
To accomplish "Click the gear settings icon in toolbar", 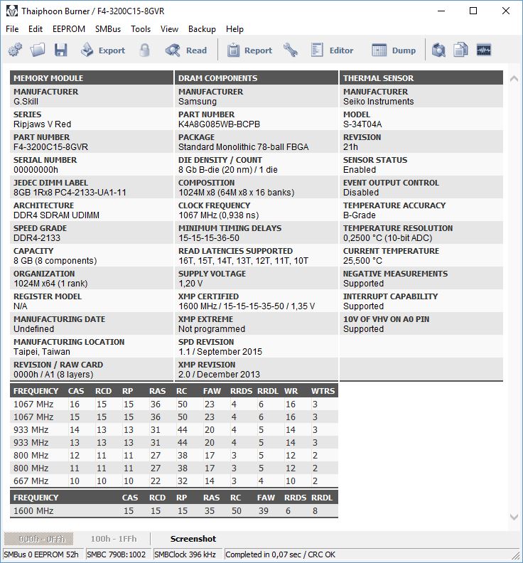I will pos(15,50).
